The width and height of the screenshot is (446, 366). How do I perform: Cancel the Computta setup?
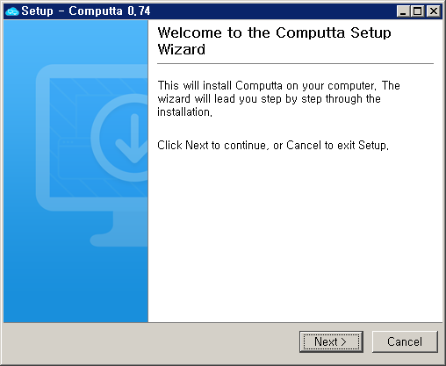405,341
